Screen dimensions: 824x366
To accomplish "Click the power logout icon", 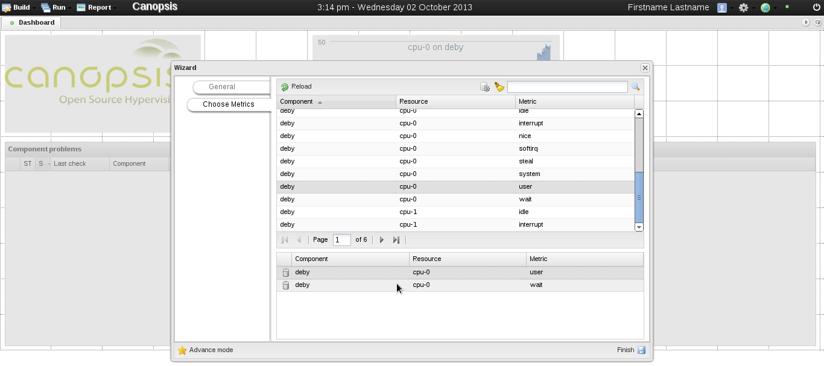I will coord(817,7).
